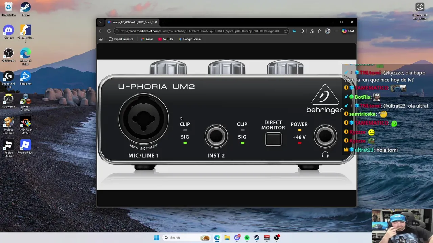Select the Microsoft Edge desktop icon
The height and width of the screenshot is (243, 433).
(25, 57)
